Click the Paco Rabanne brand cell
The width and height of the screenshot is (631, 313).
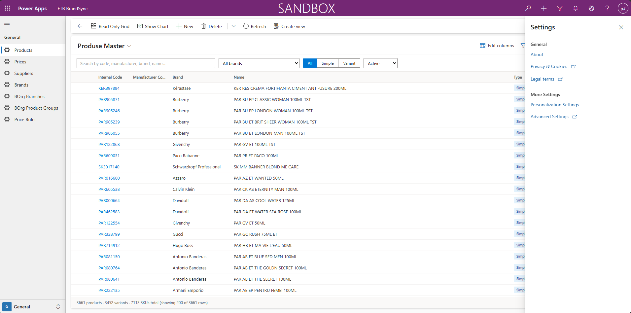pyautogui.click(x=186, y=156)
